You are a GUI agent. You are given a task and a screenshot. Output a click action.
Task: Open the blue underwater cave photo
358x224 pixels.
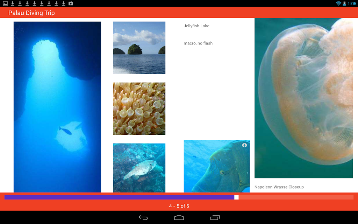(x=57, y=107)
